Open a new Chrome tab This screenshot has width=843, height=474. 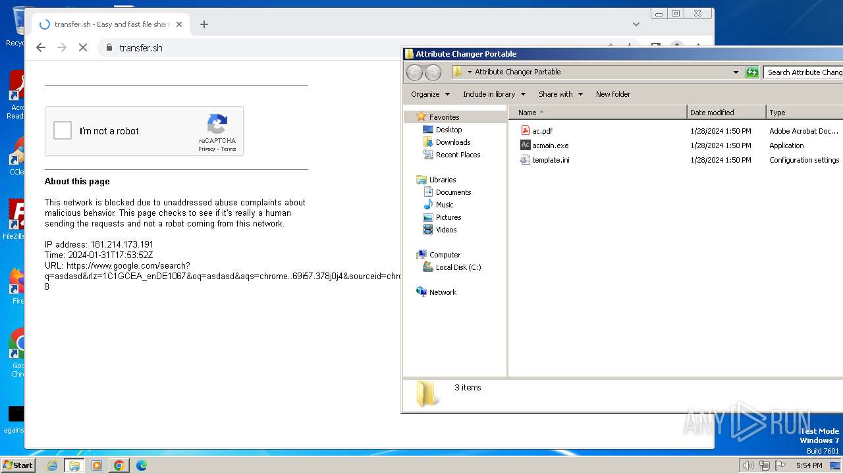[x=204, y=24]
